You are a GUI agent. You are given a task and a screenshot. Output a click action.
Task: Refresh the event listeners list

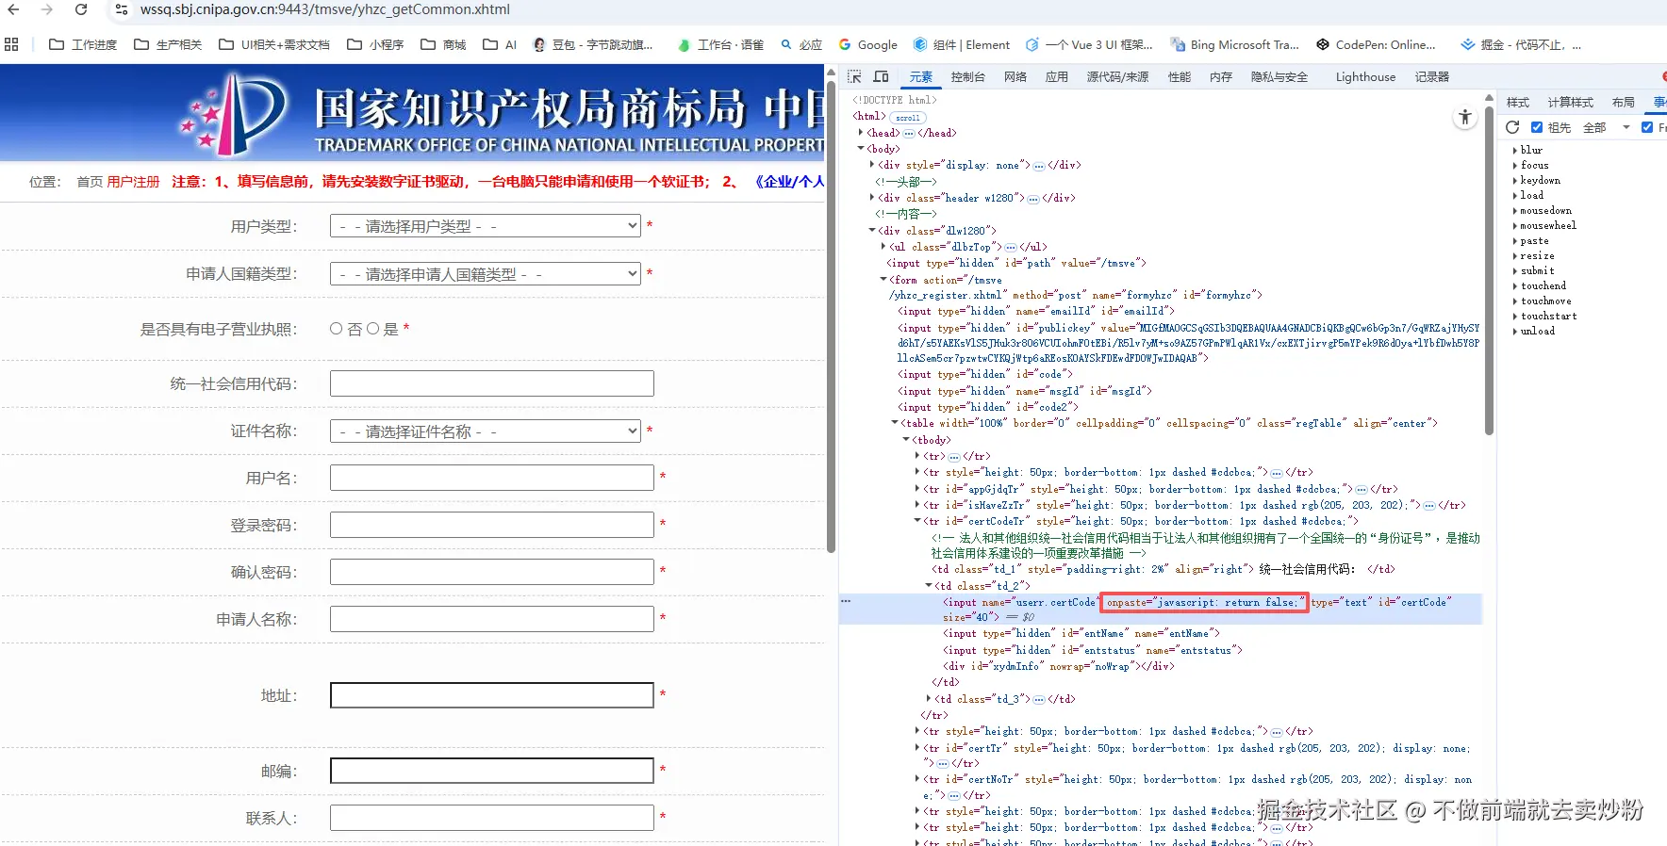click(1512, 127)
